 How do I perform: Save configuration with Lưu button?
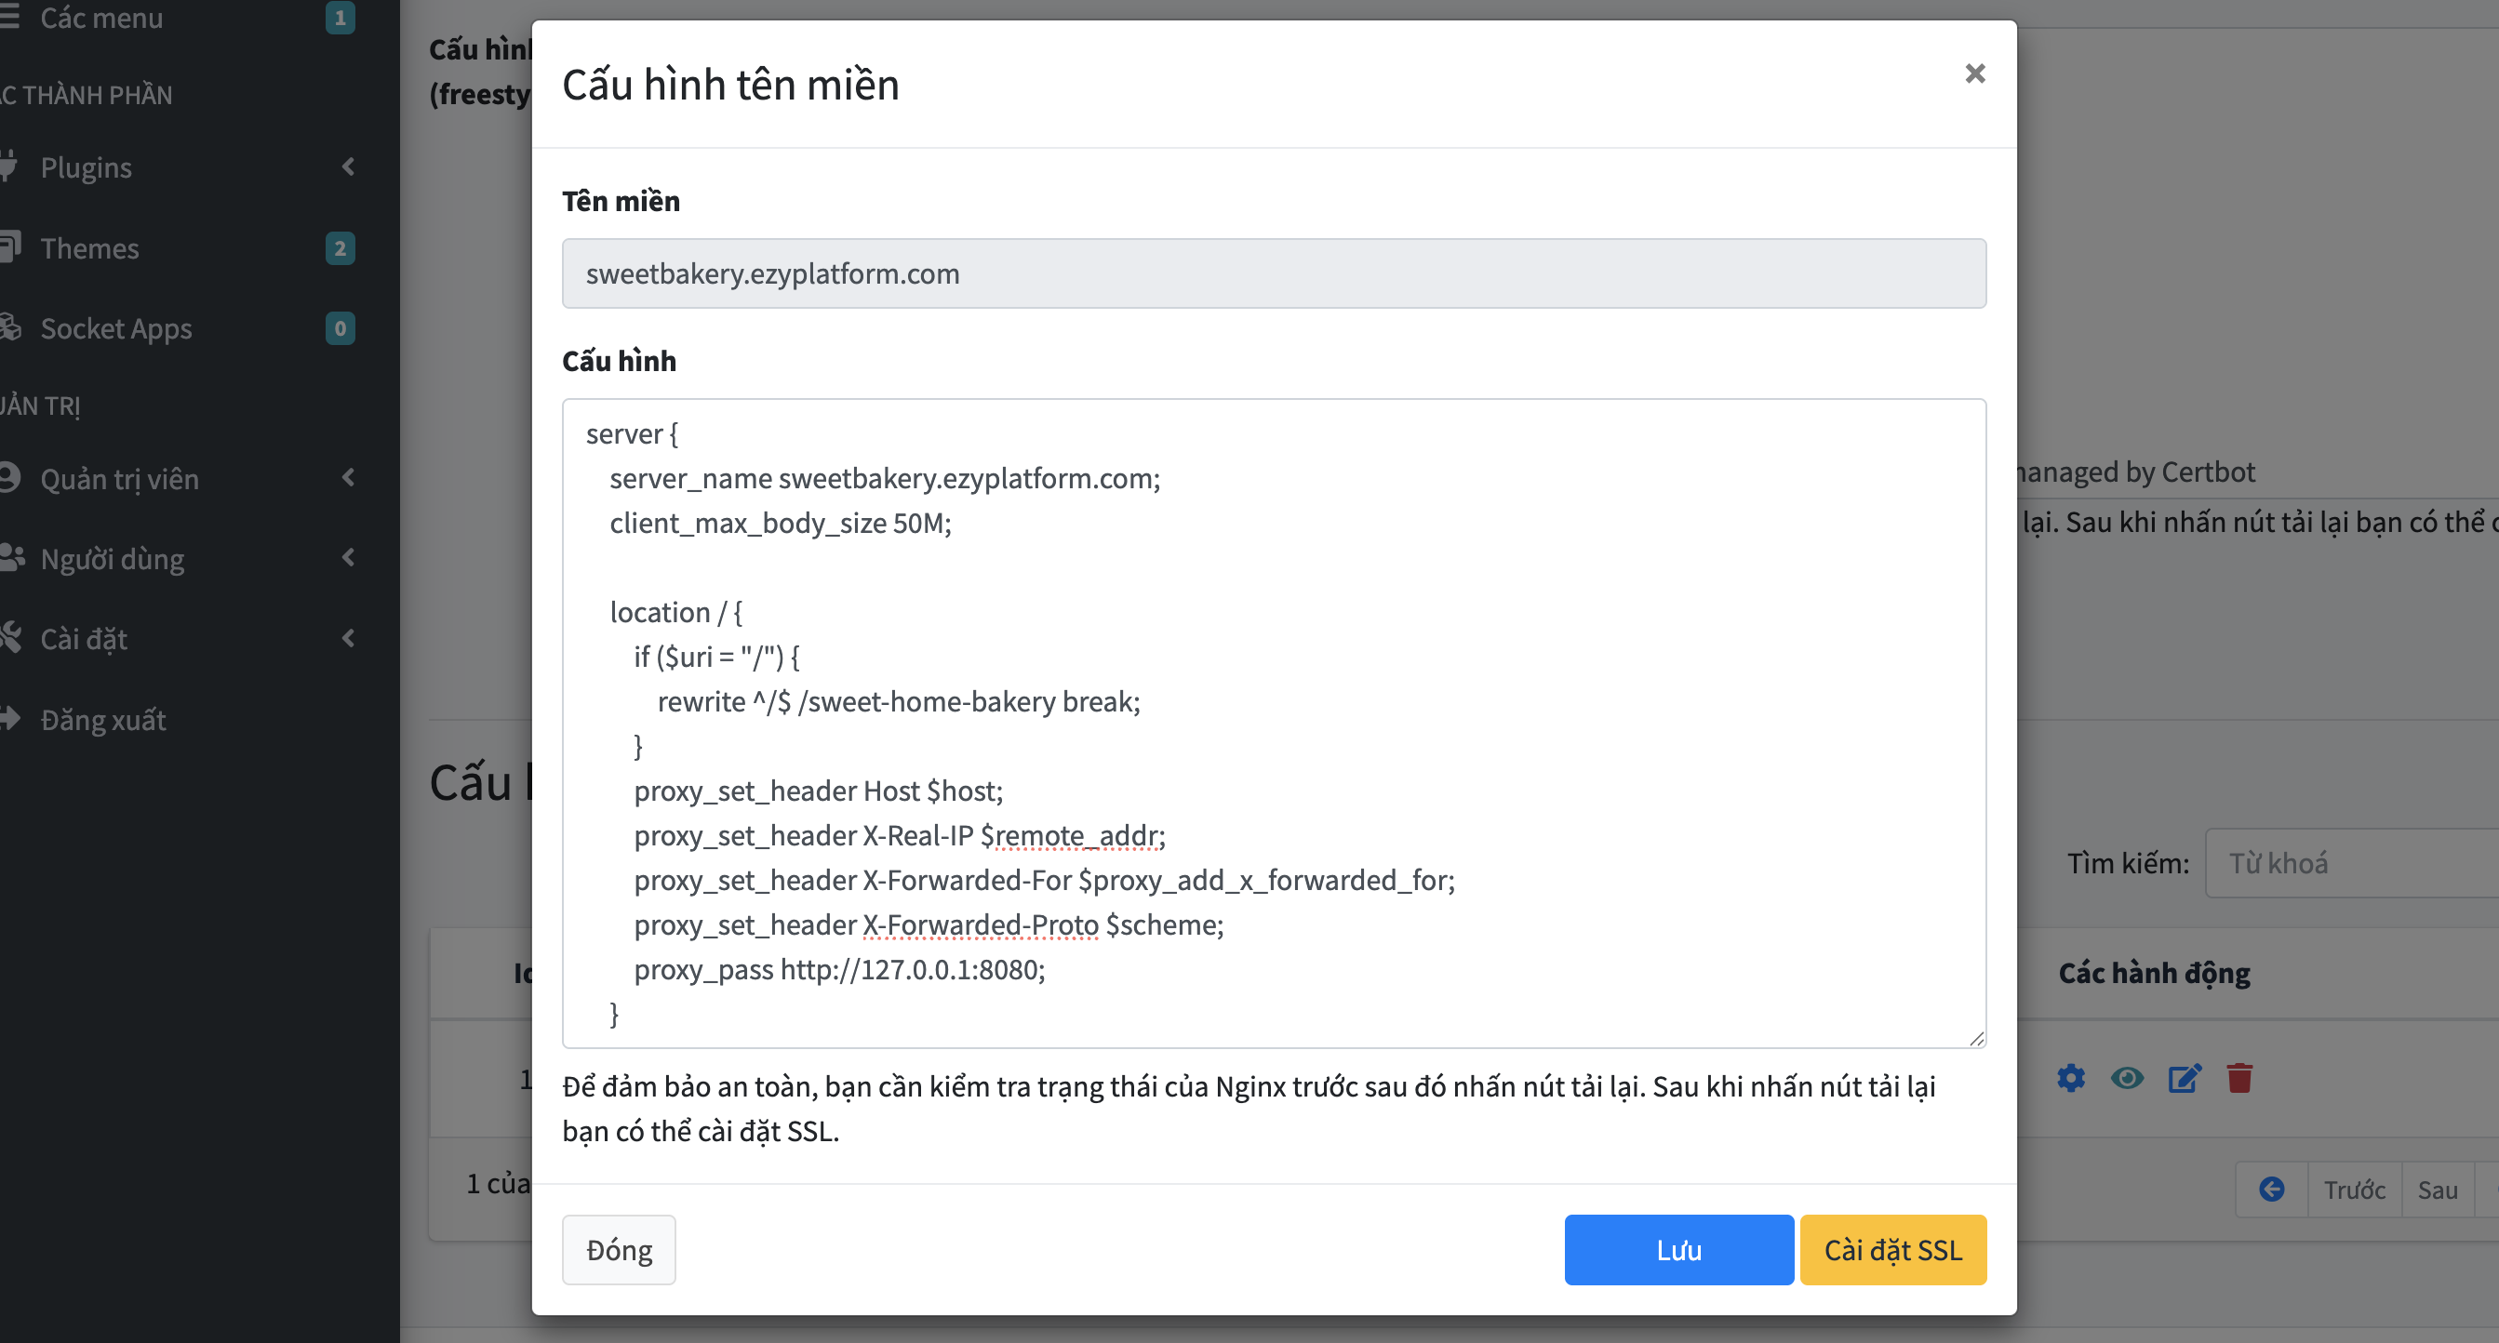click(x=1678, y=1250)
